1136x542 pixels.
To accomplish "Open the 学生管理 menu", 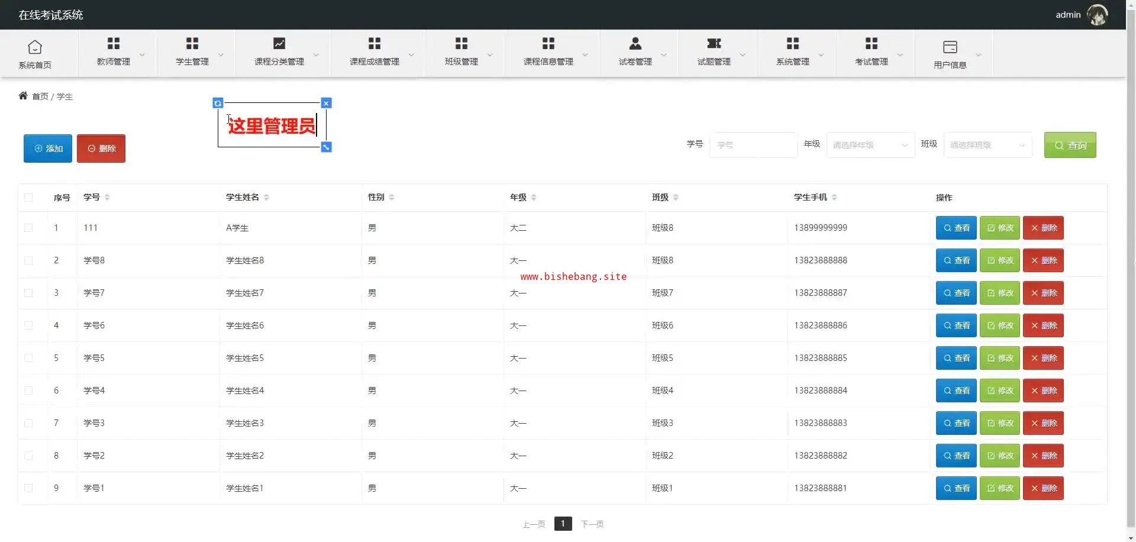I will coord(192,53).
